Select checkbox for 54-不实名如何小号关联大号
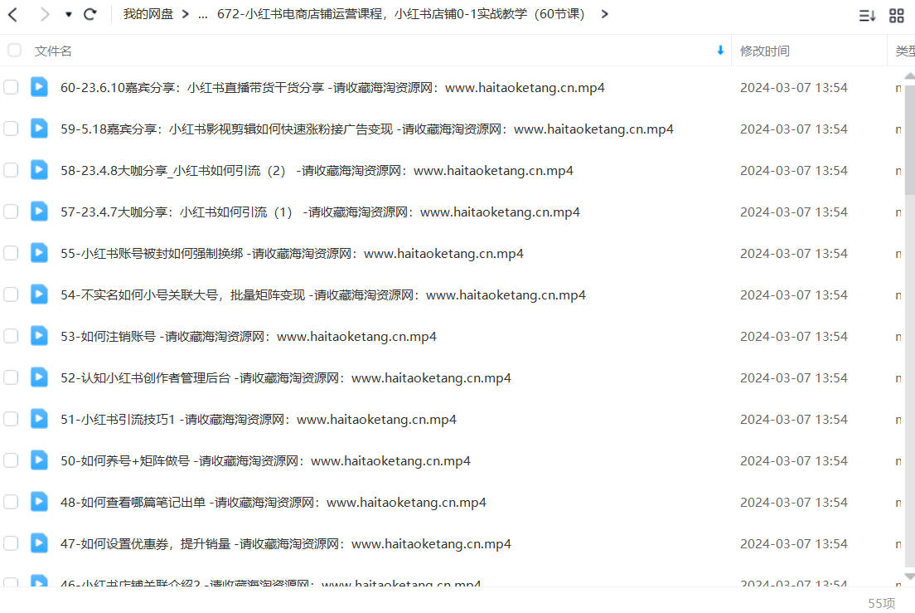This screenshot has width=915, height=613. click(11, 294)
